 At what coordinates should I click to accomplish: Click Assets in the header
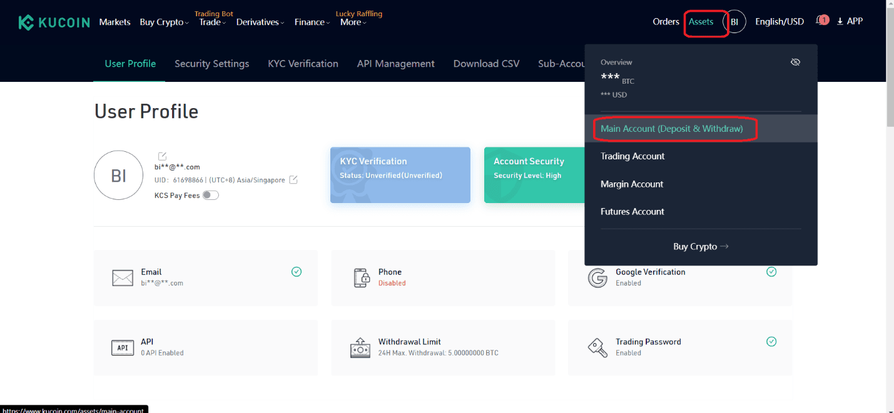pyautogui.click(x=701, y=21)
